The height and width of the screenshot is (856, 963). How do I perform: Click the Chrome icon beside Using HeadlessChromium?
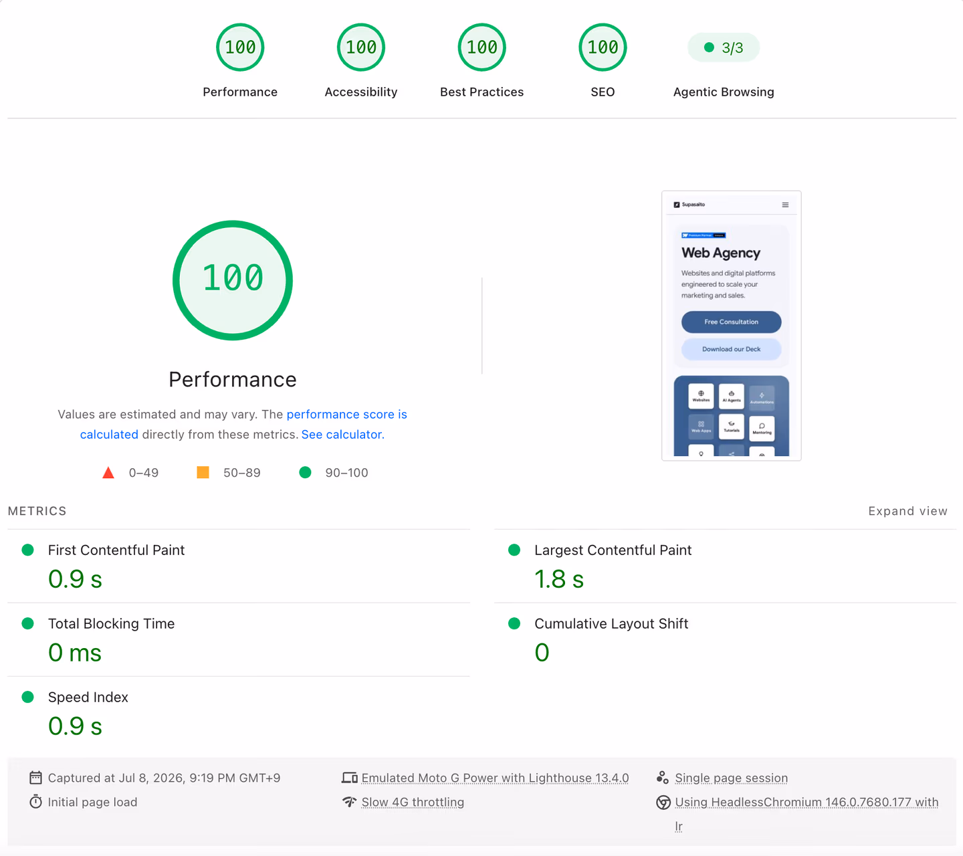click(663, 802)
